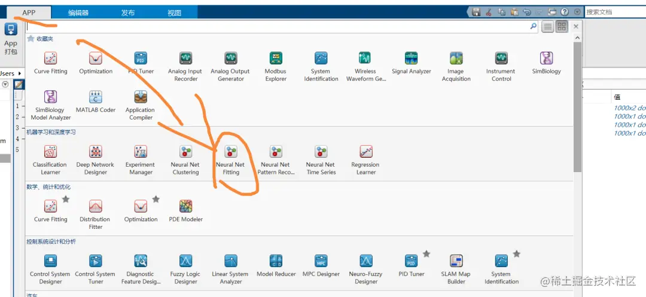The image size is (646, 297).
Task: Expand the Users folder path arrow
Action: 20,74
